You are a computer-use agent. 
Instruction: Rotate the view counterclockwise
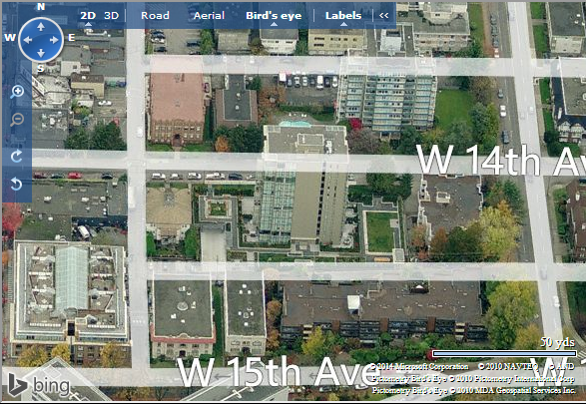(x=16, y=184)
